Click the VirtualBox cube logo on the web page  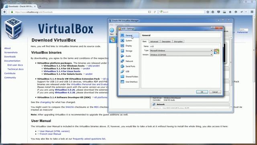(x=13, y=28)
